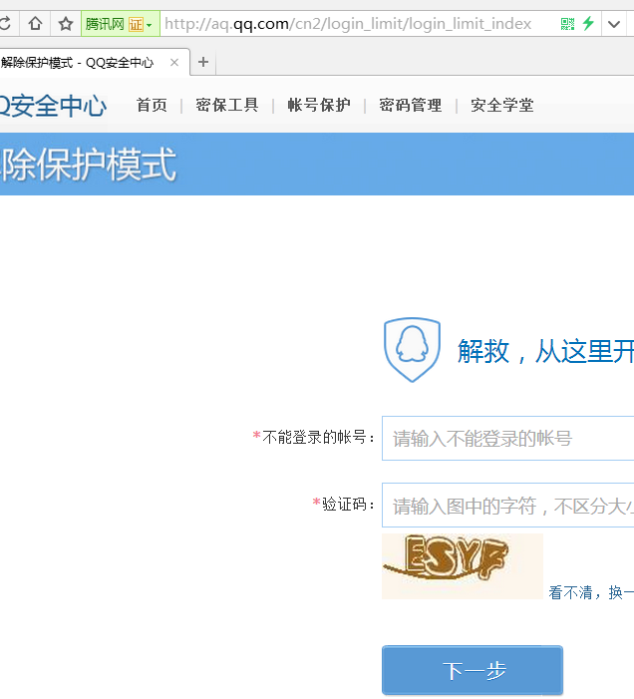Click the ESYF captcha image
Viewport: 634px width, 699px height.
[x=463, y=566]
